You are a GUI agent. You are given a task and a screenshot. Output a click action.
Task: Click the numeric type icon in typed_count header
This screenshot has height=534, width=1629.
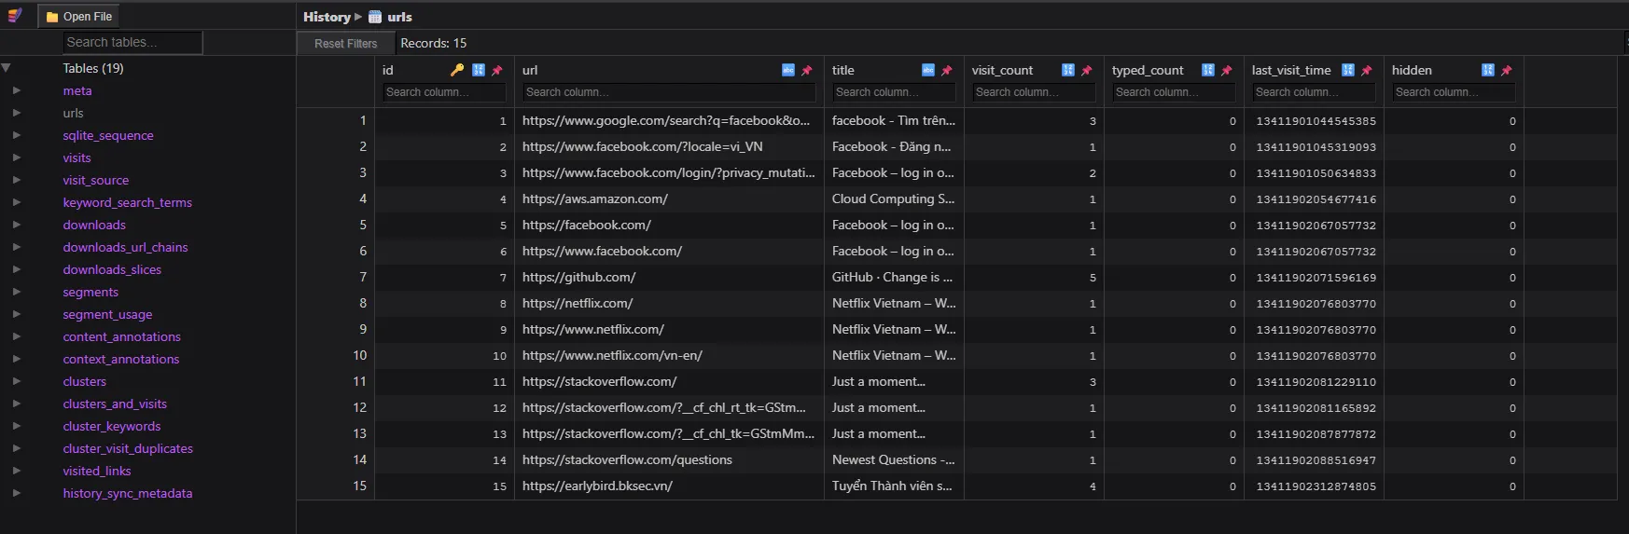click(1208, 70)
